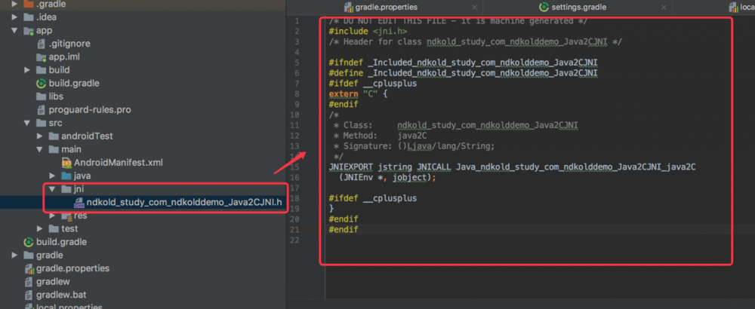This screenshot has height=309, width=755.
Task: Click the AndroidManifest.xml file icon
Action: click(x=66, y=163)
